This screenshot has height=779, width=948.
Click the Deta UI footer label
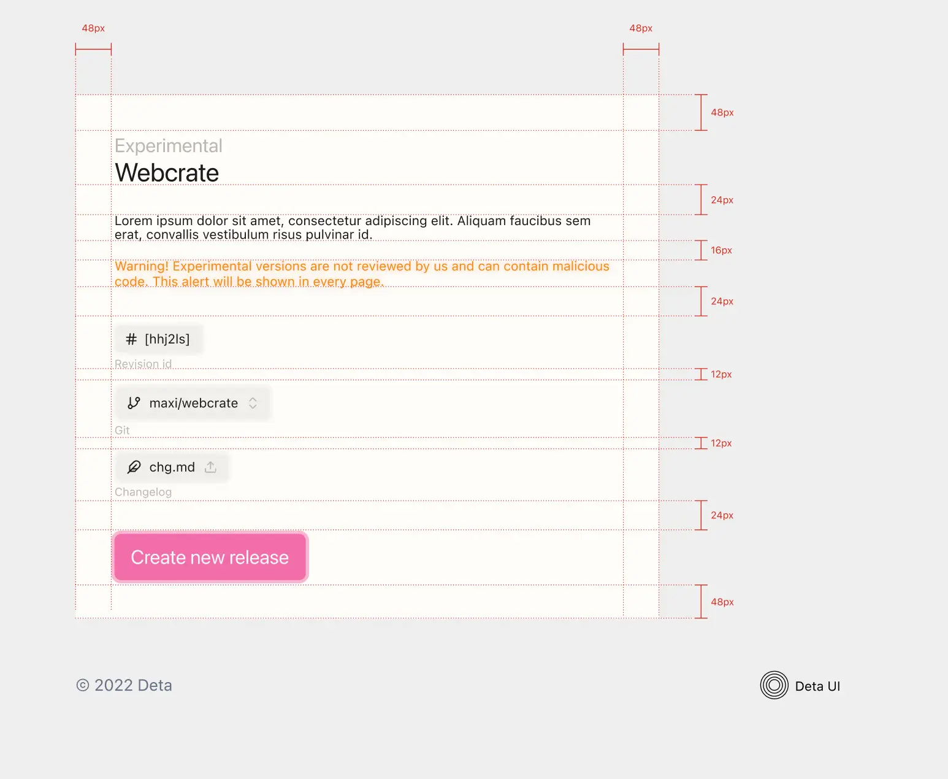[817, 686]
